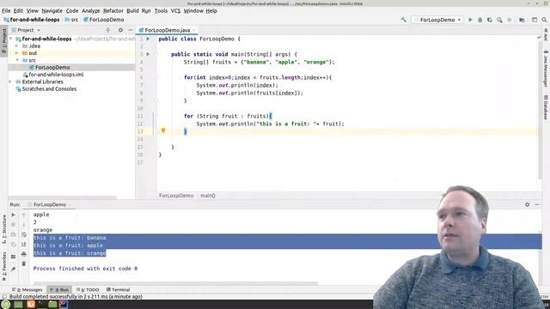The width and height of the screenshot is (550, 309).
Task: Click the print output icon in Run panel
Action: (24, 254)
